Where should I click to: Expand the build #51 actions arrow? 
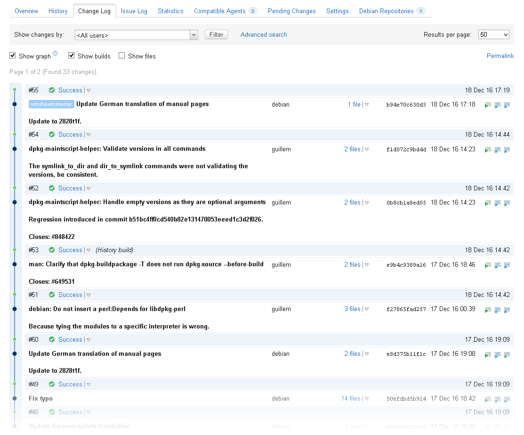coord(89,295)
